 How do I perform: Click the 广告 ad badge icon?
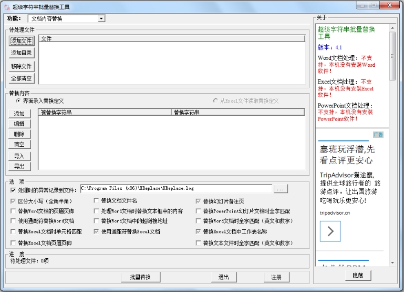(x=378, y=135)
